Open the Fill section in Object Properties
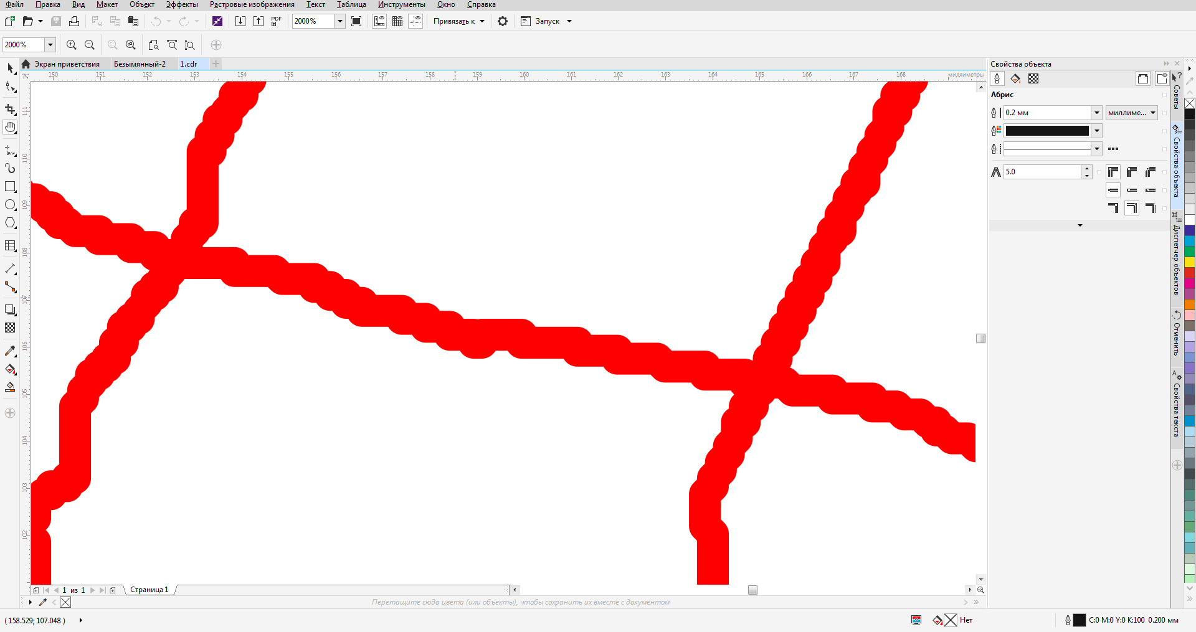This screenshot has height=632, width=1196. pos(1015,78)
